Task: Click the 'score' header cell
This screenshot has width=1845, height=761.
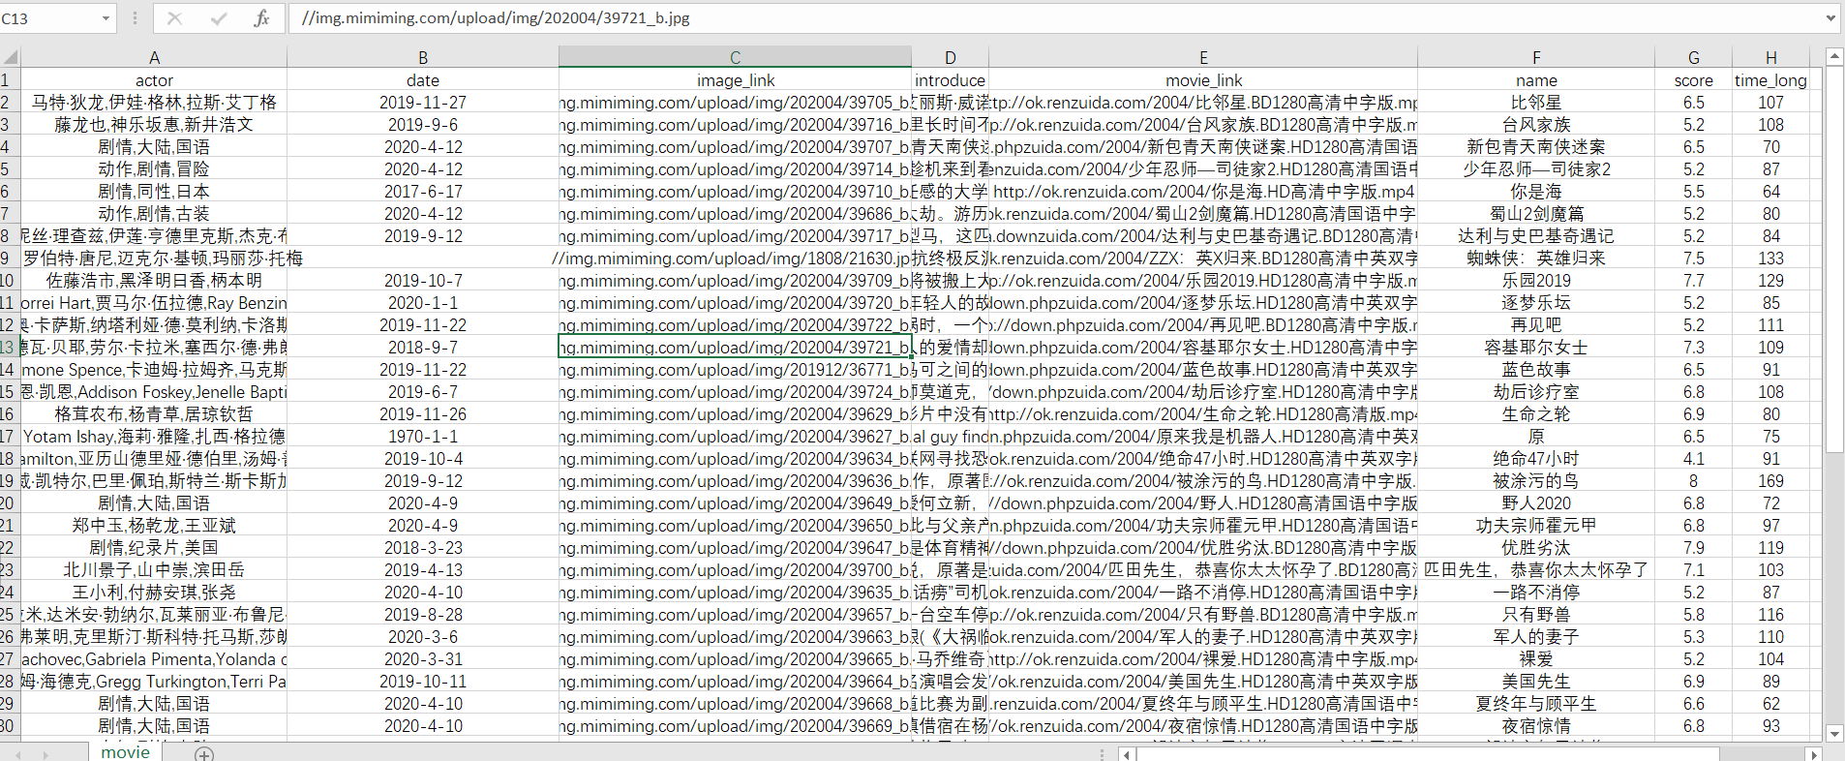Action: coord(1693,80)
